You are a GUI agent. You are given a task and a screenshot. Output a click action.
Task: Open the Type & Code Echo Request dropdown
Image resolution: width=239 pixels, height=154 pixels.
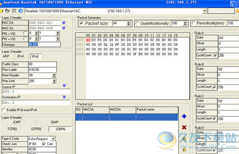coord(53,139)
